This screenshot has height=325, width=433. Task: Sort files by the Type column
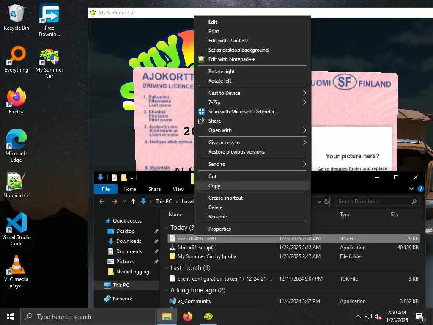point(362,215)
